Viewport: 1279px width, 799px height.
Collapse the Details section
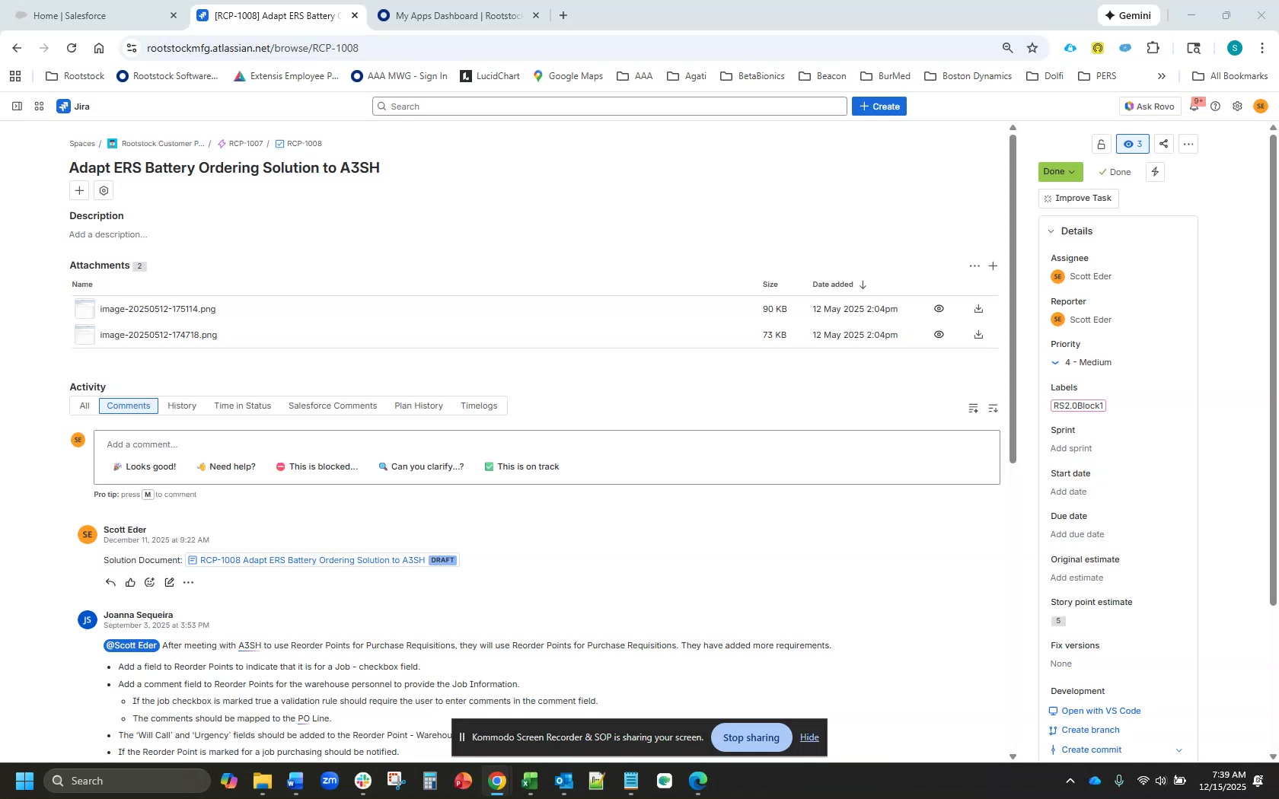1051,231
